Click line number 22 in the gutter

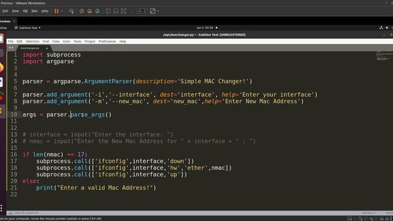pyautogui.click(x=14, y=195)
